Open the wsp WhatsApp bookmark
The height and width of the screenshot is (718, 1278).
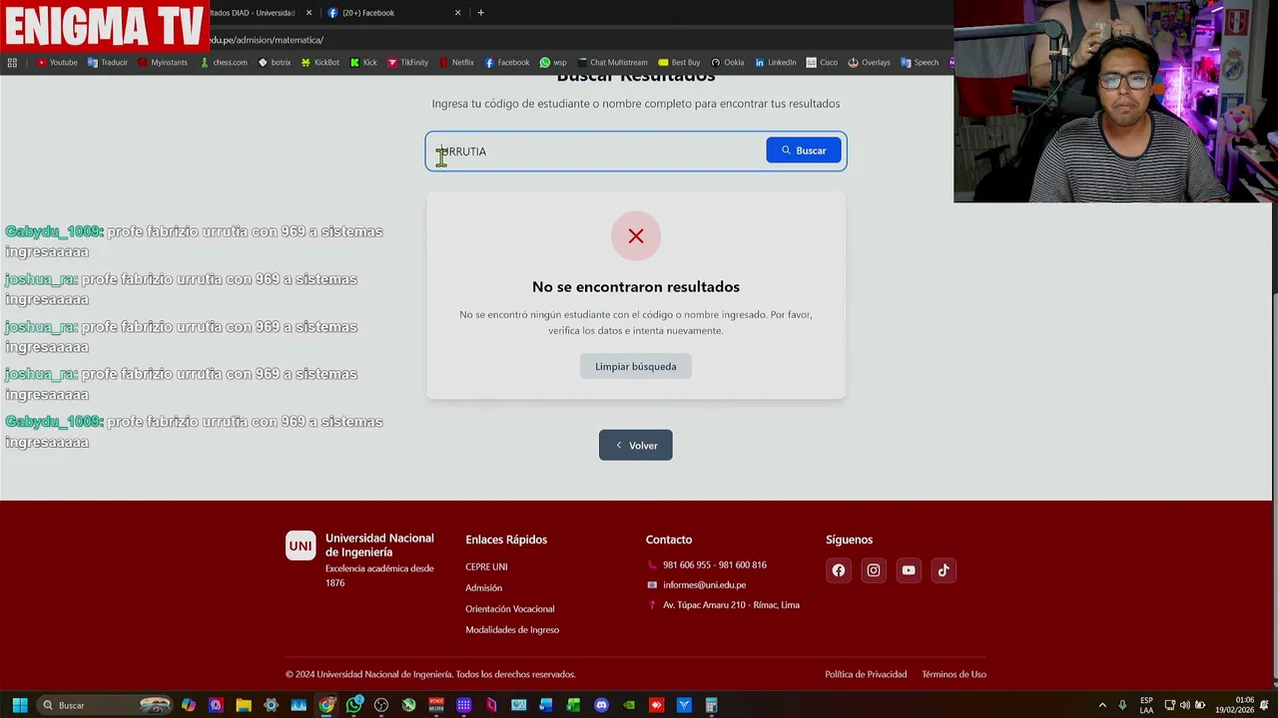(x=553, y=62)
